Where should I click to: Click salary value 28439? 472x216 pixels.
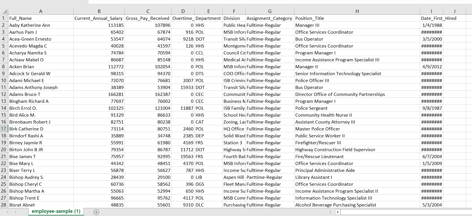click(99, 177)
